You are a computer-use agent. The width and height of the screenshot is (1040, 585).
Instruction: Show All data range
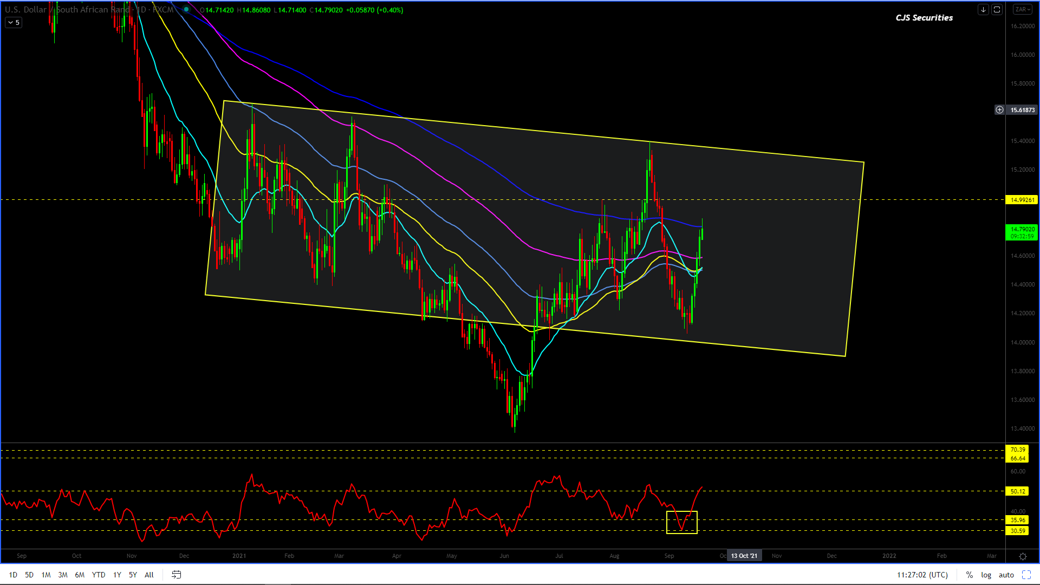coord(149,575)
